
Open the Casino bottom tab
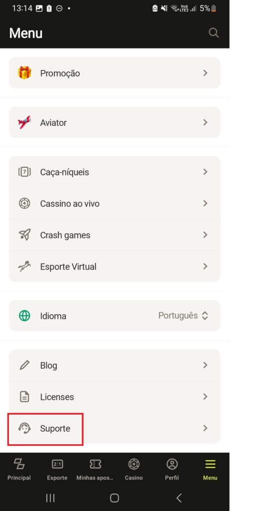(x=134, y=469)
